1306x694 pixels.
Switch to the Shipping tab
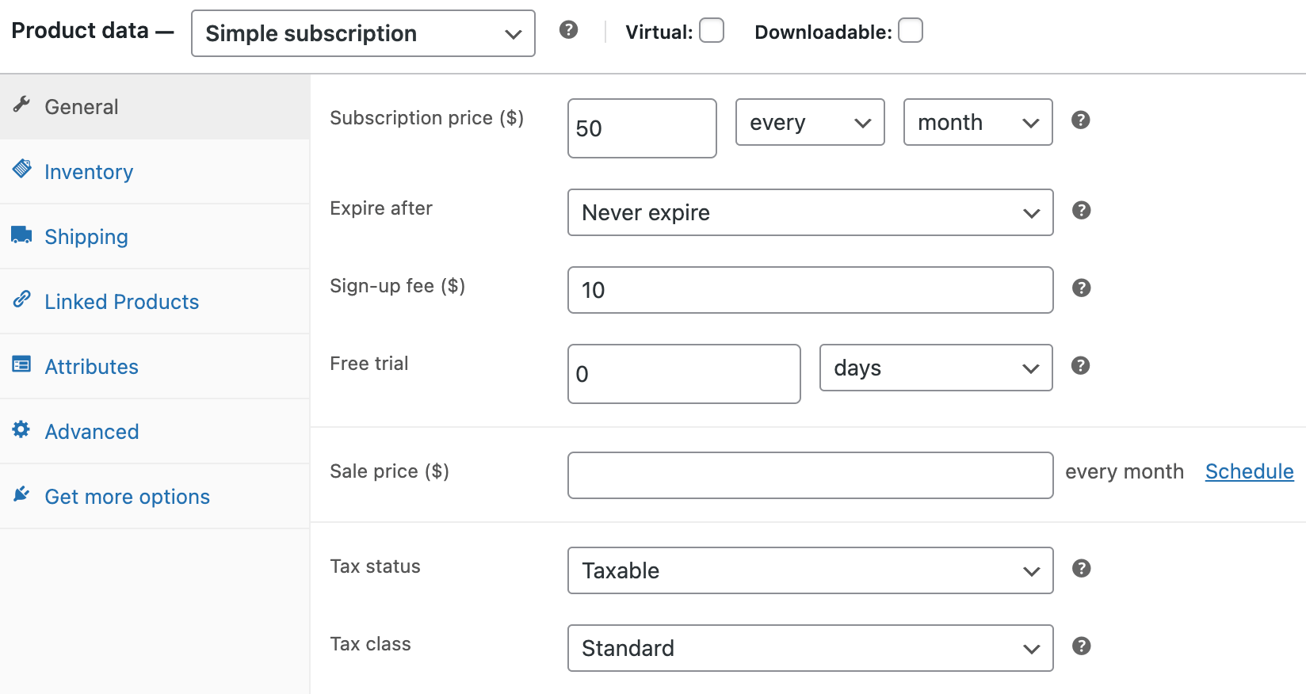coord(155,237)
